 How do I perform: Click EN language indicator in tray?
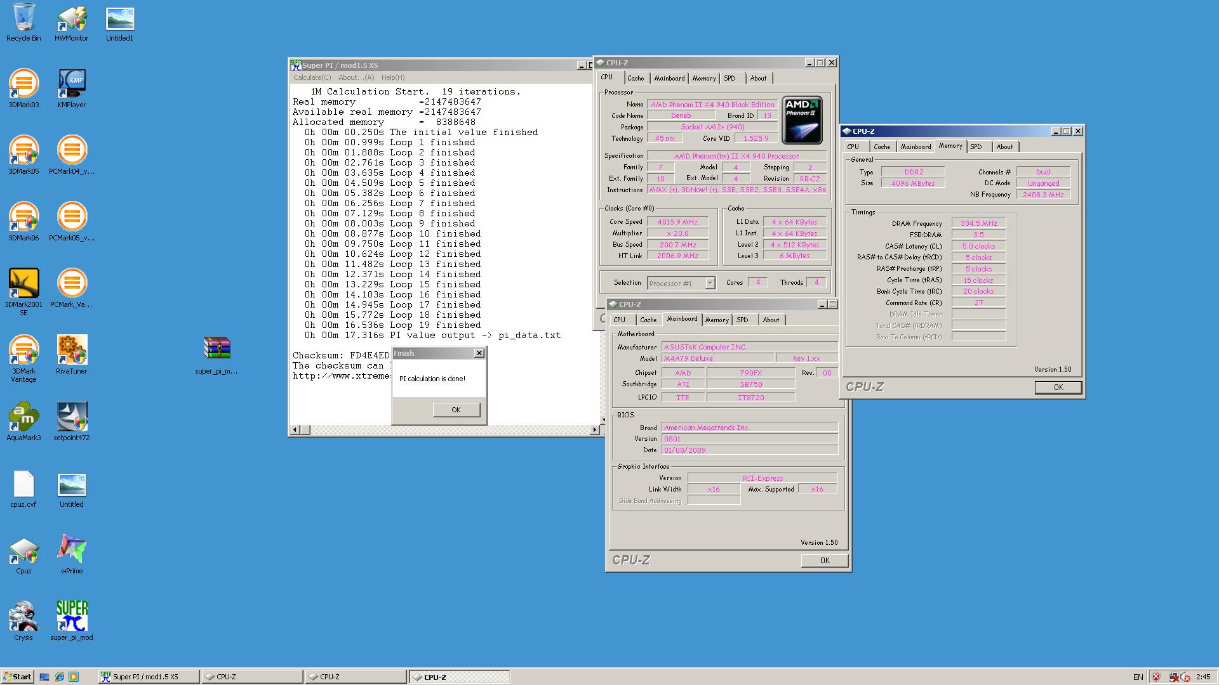[1138, 677]
